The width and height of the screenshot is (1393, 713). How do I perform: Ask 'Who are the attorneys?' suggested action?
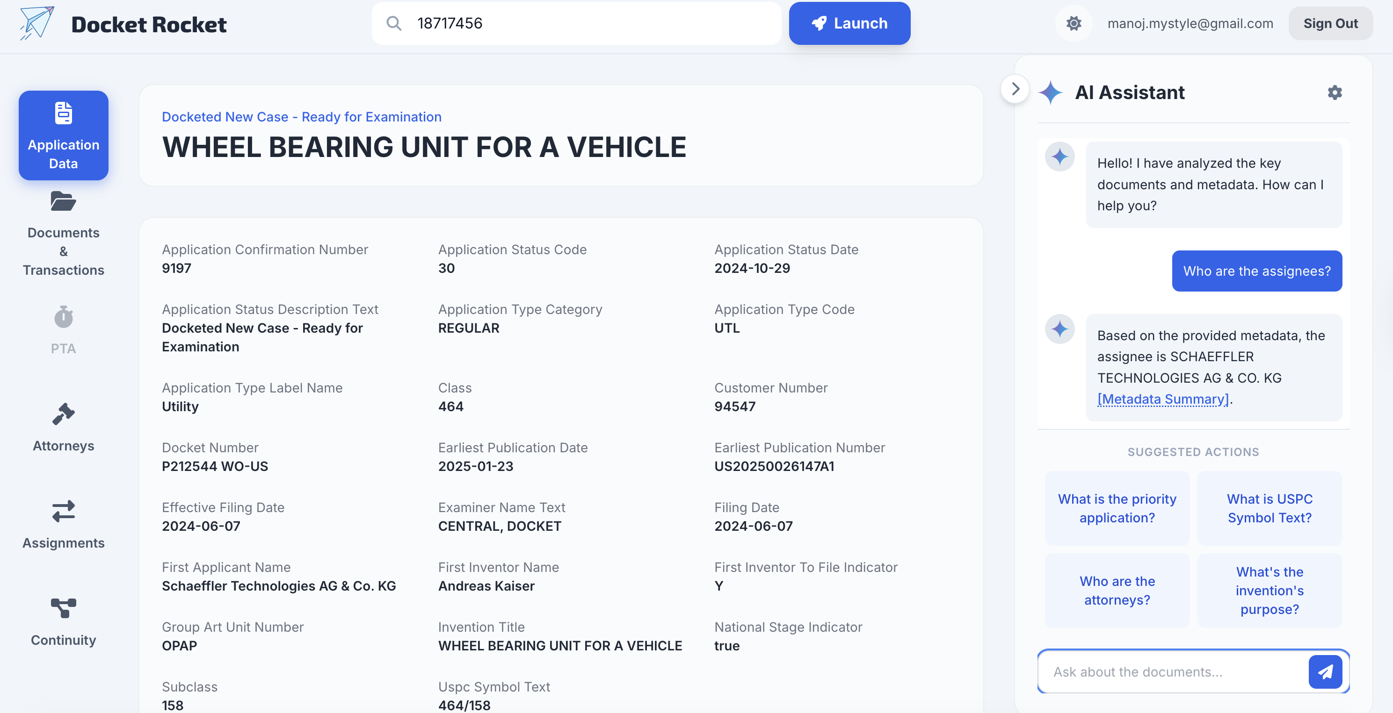click(x=1117, y=591)
